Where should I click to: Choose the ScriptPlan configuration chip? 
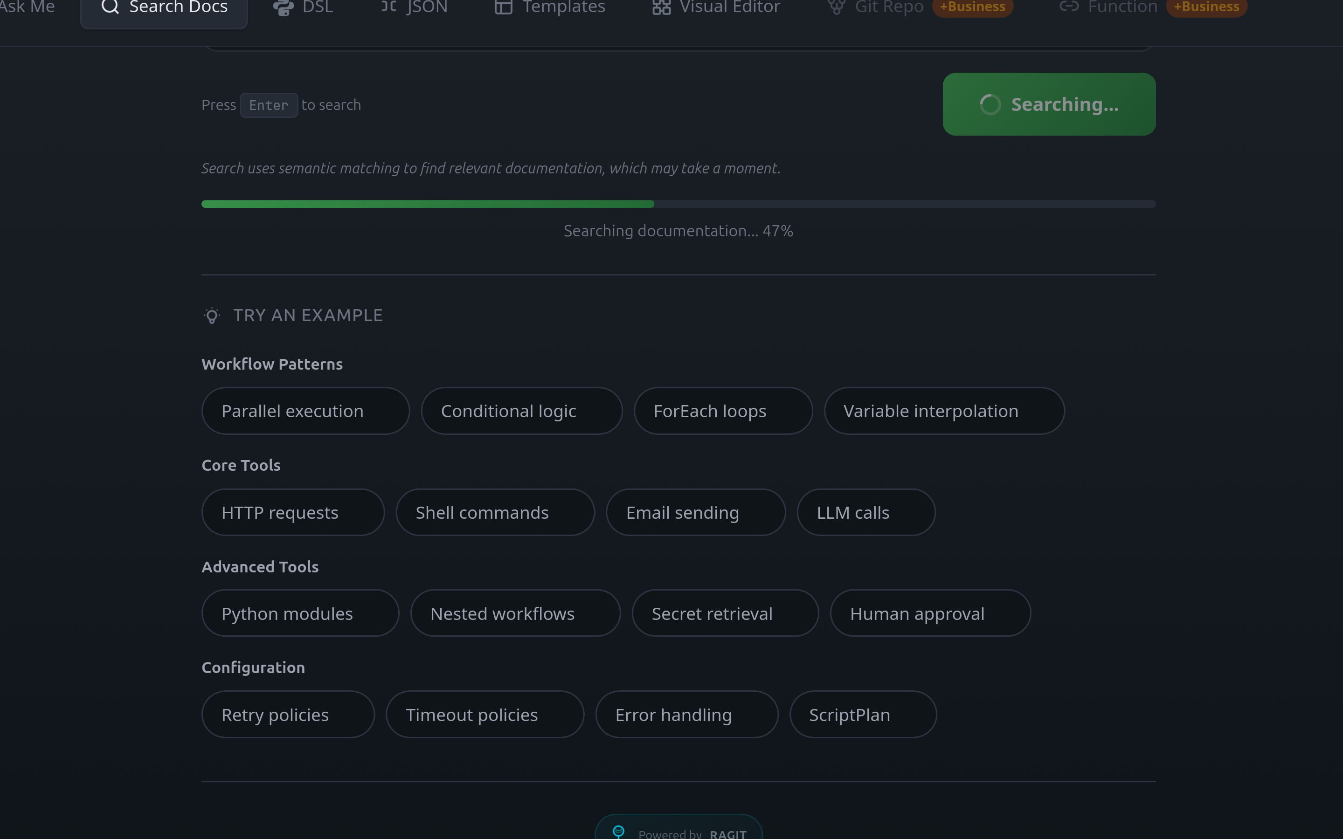point(862,715)
